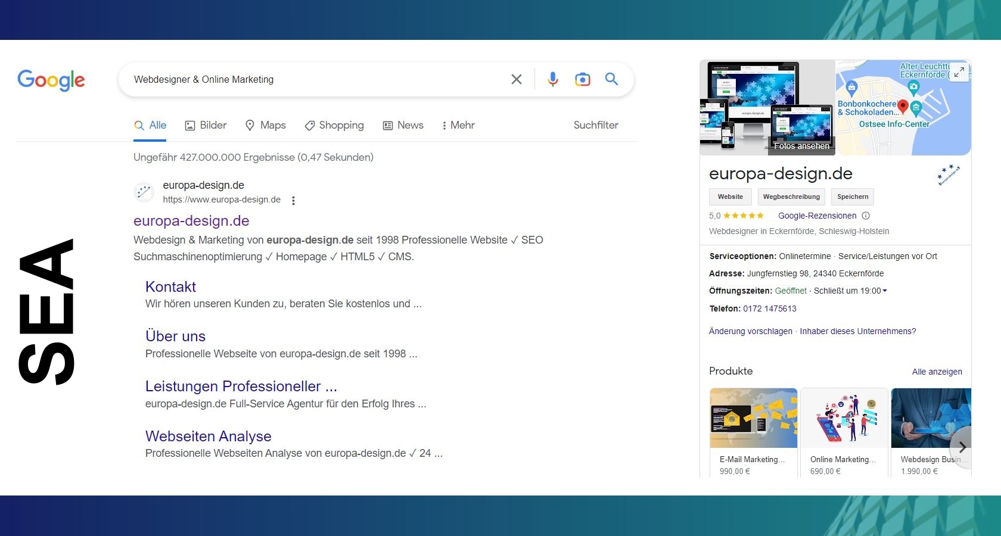
Task: Open the Shopping tab
Action: click(334, 125)
